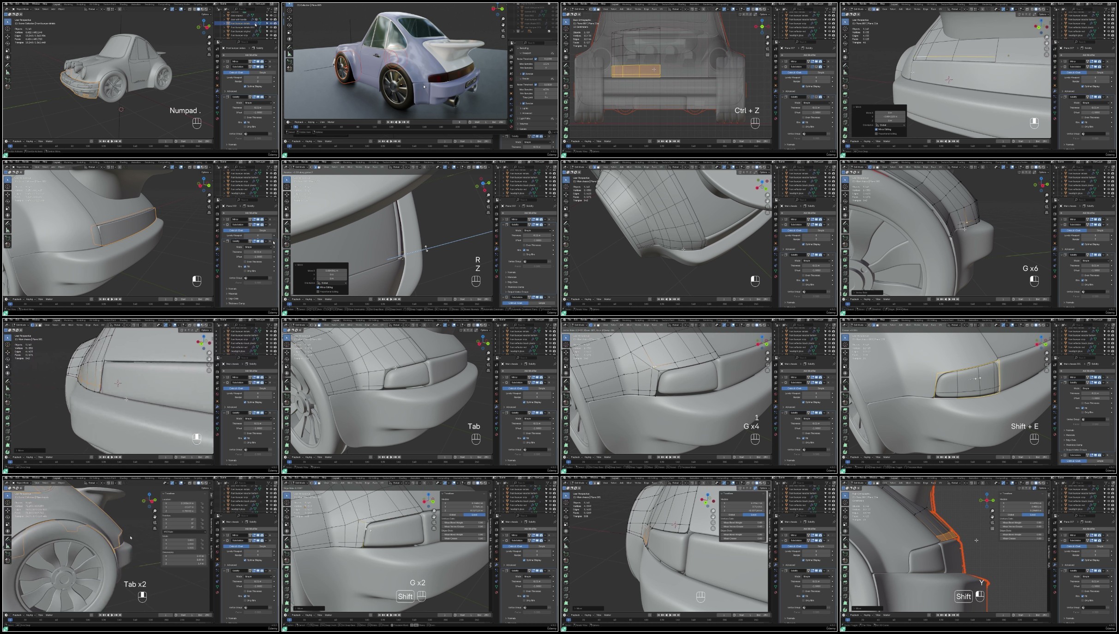
Task: Select the Move tool in the Numpad . frame
Action: click(x=7, y=36)
